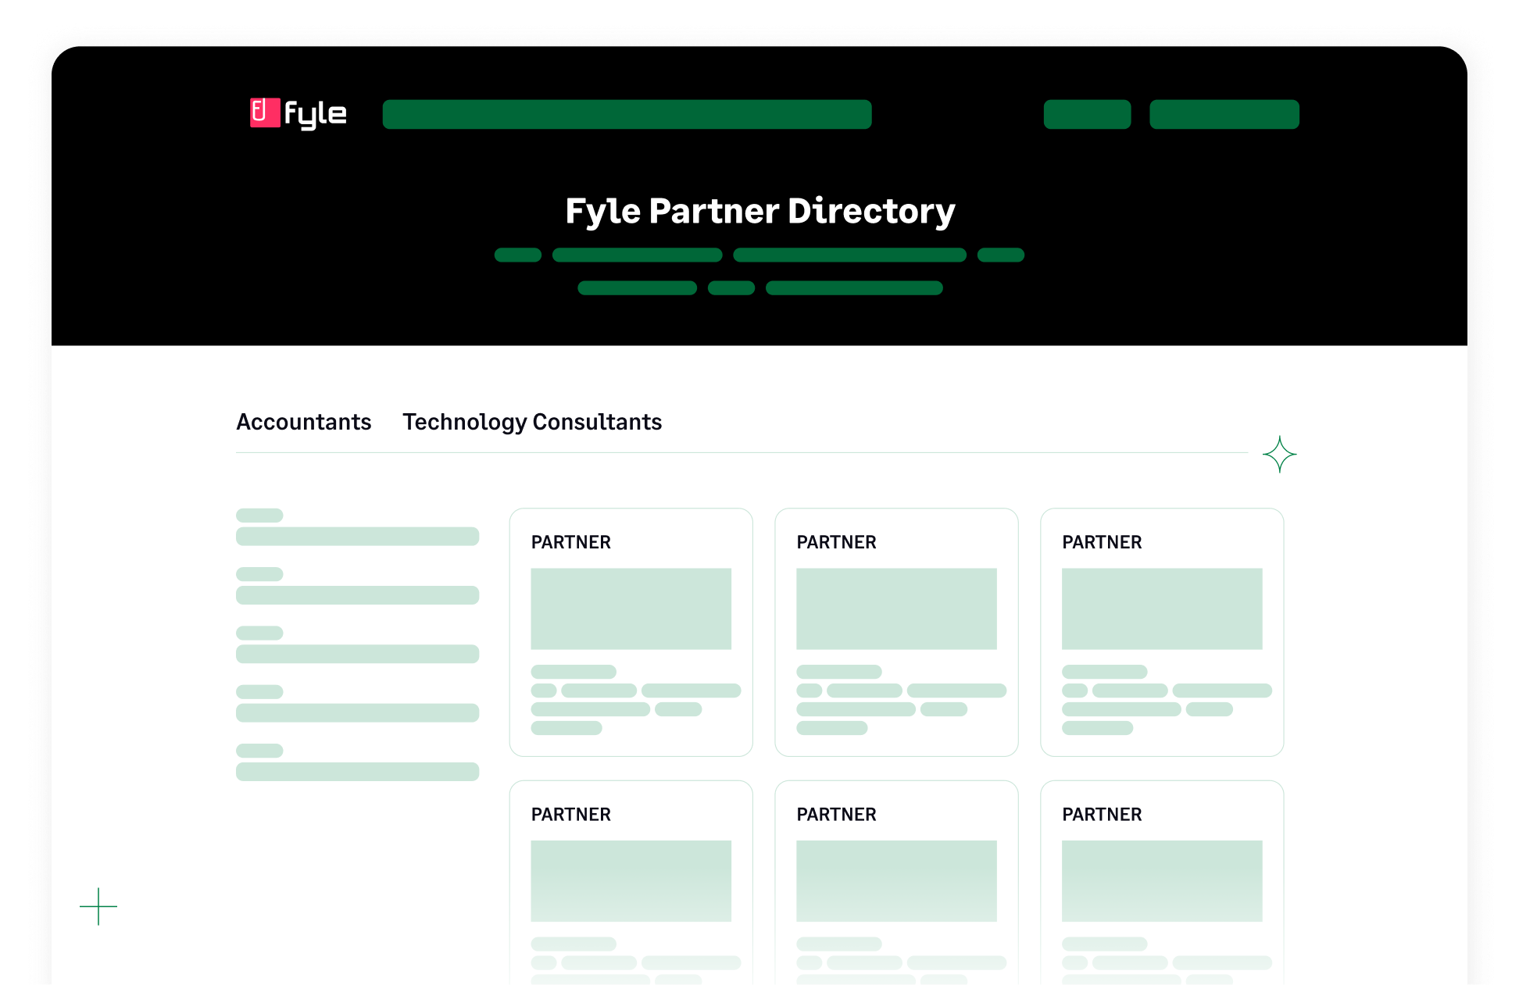Screen dimensions: 1519x985
Task: Click the sparkle icon beside the tab divider
Action: (1279, 454)
